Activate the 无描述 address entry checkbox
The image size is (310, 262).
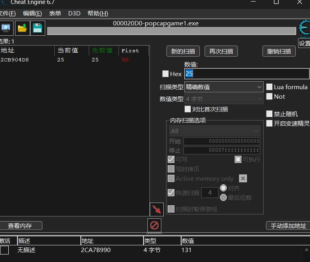pos(4,250)
